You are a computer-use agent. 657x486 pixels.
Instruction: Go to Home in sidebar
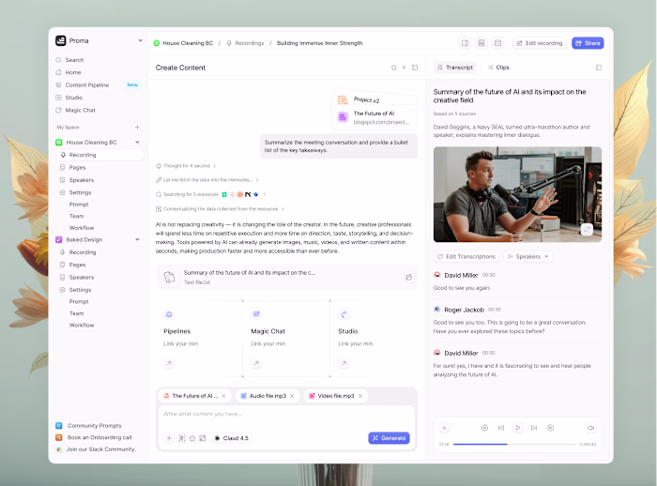pos(69,72)
